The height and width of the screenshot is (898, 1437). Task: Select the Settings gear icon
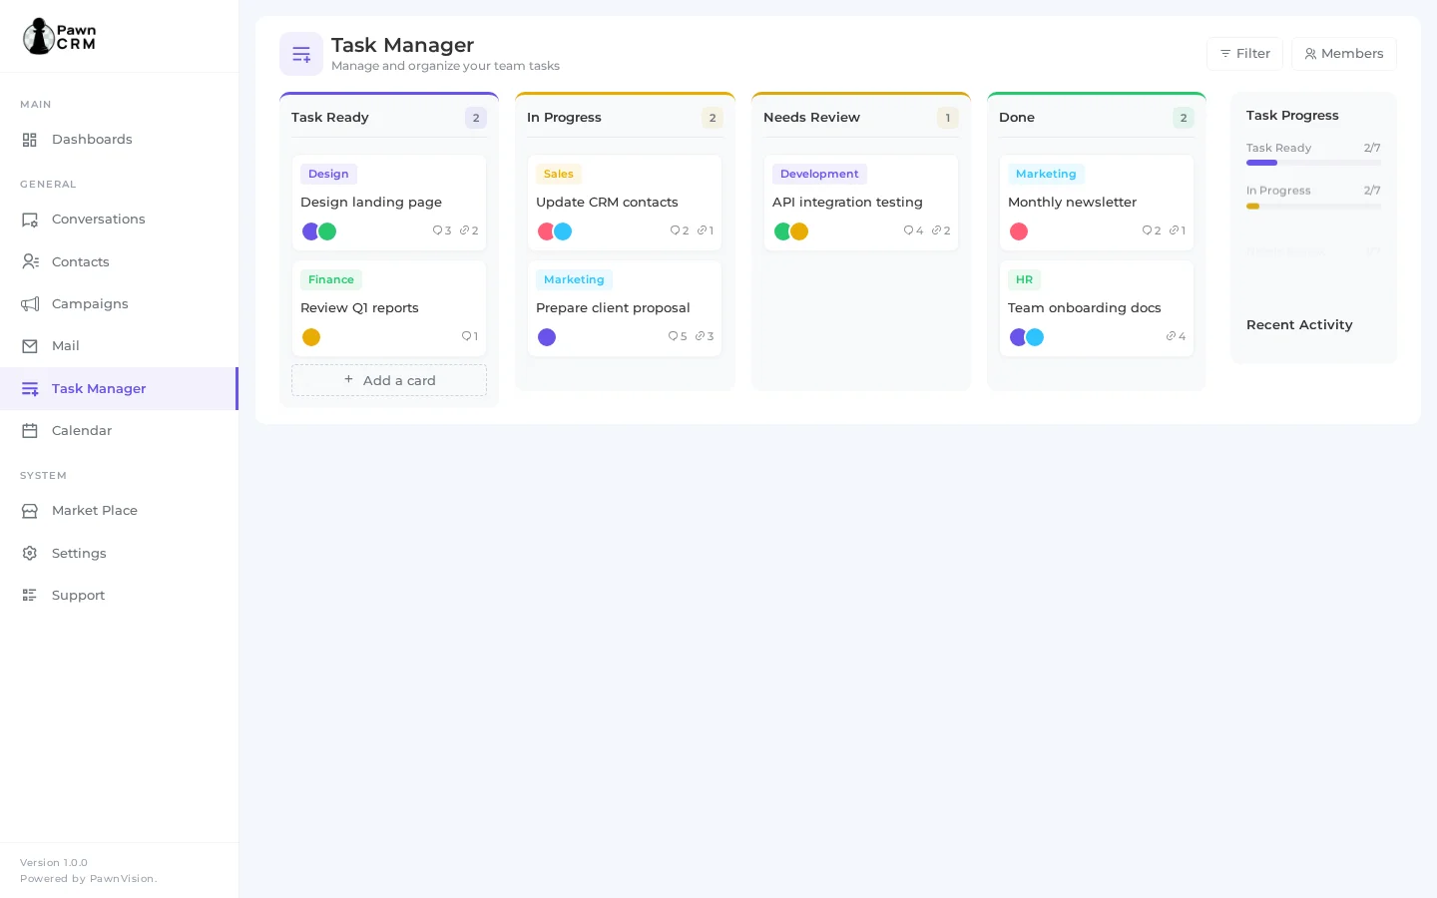pos(30,553)
